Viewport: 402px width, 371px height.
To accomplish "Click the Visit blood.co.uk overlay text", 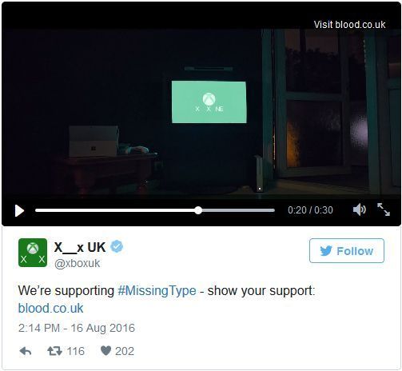I will coord(349,25).
